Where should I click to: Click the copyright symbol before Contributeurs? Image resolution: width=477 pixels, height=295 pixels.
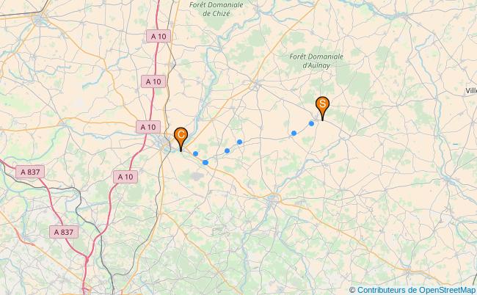[352, 290]
